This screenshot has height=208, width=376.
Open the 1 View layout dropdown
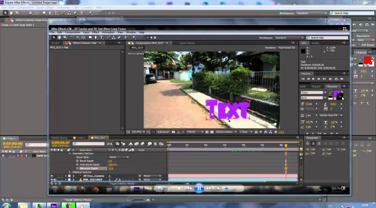click(246, 132)
